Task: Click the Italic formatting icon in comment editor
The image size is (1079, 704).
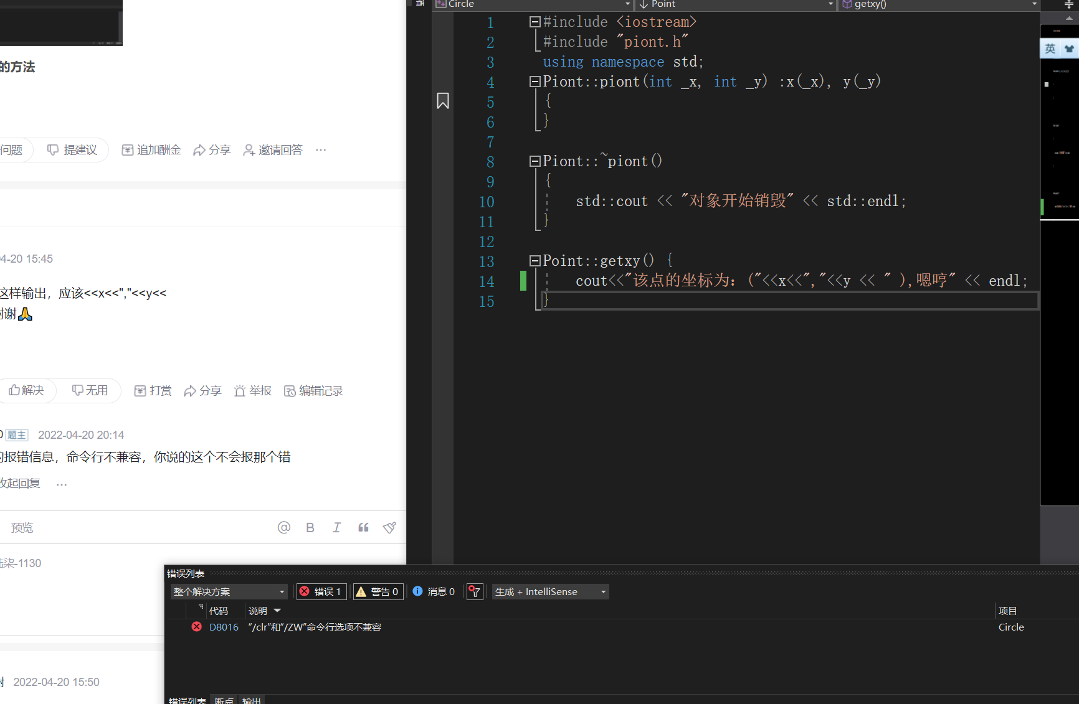Action: click(336, 527)
